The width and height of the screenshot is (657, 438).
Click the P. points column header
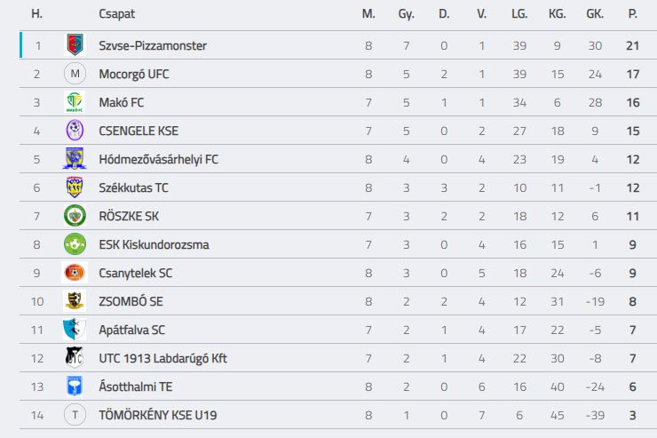click(x=632, y=14)
